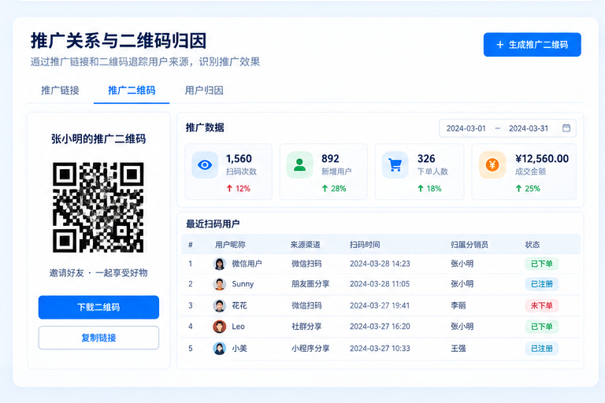Click the 扫码时间 column header
The width and height of the screenshot is (605, 403).
pos(365,245)
